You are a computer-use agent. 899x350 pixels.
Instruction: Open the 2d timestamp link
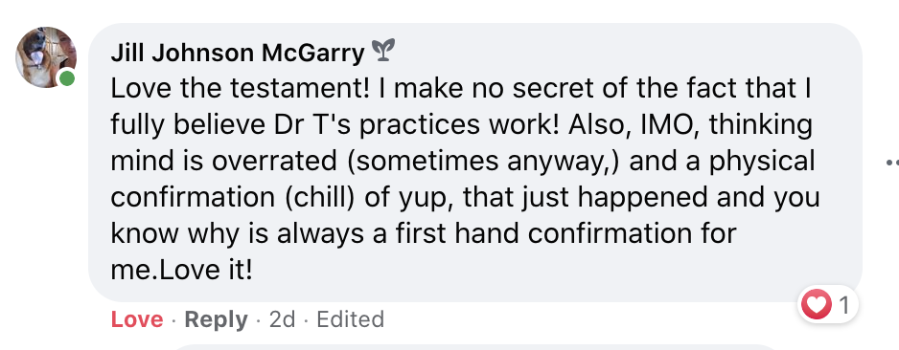282,319
